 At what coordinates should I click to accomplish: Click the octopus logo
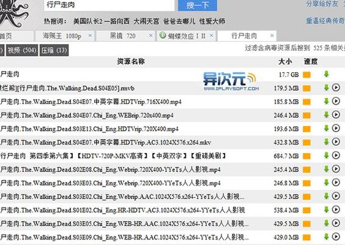tap(13, 13)
